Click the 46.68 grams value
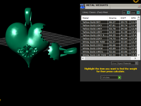The width and height of the screenshot is (141, 106). tap(112, 45)
